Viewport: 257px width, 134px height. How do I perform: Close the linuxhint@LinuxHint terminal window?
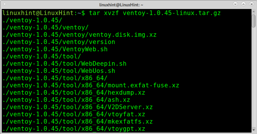click(x=252, y=4)
